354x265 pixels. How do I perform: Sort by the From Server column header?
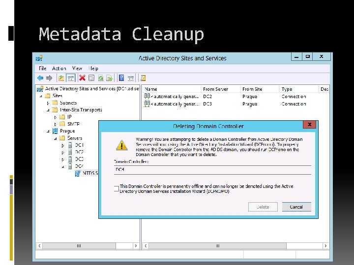tap(221, 89)
